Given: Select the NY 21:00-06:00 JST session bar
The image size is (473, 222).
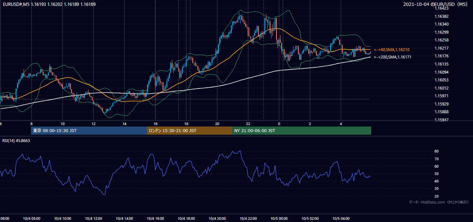Looking at the screenshot, I should coord(302,131).
